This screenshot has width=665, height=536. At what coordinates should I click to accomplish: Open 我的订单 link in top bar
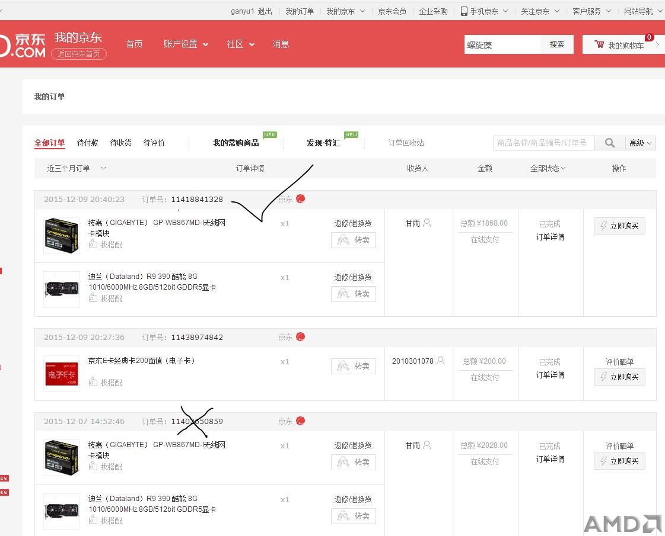(x=300, y=11)
